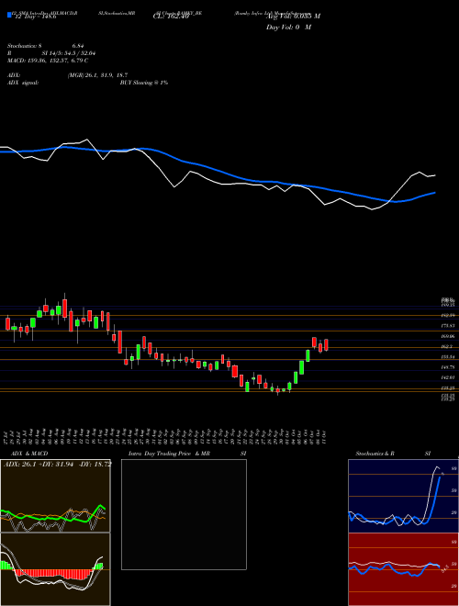Click the '169.06' price axis label
Screen dimensions: 459x606
[x=448, y=336]
